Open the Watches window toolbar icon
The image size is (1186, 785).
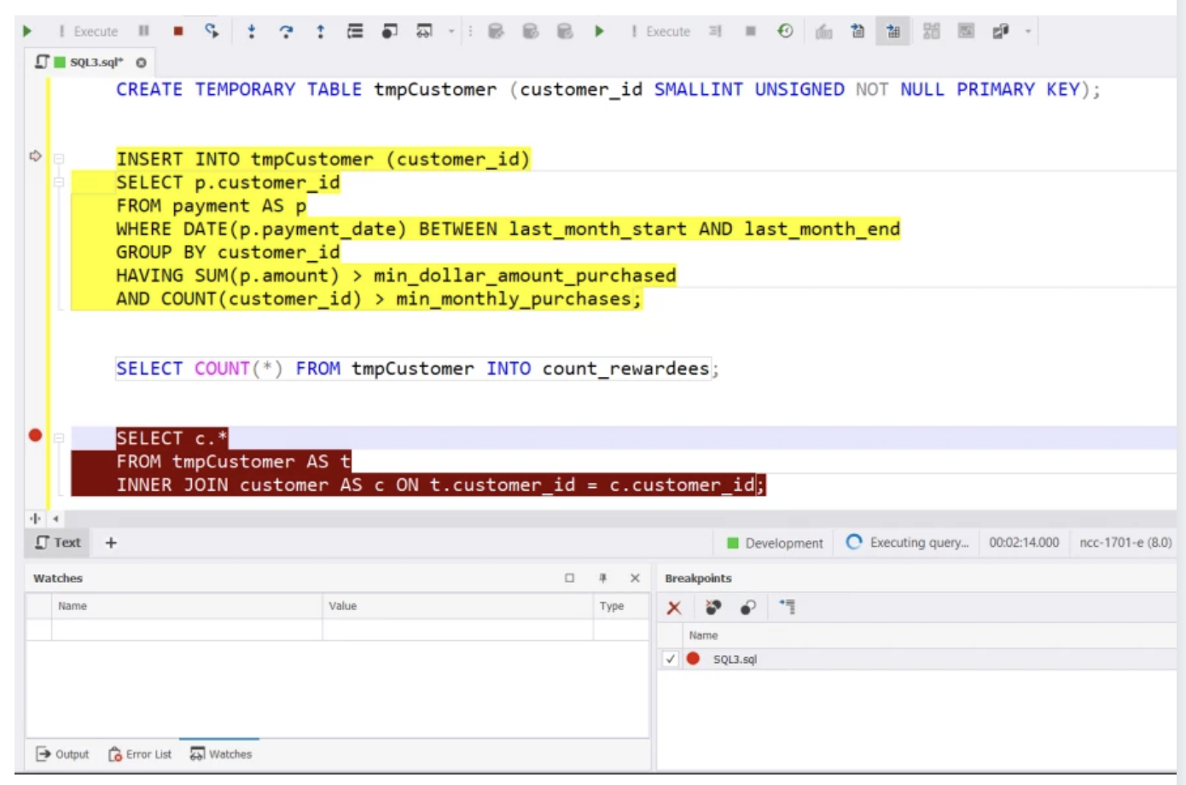[x=424, y=32]
